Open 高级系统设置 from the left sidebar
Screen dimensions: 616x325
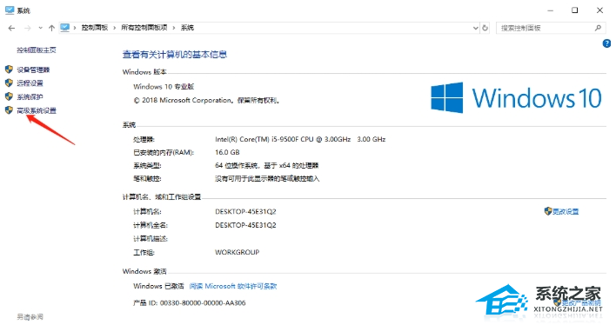tap(37, 110)
